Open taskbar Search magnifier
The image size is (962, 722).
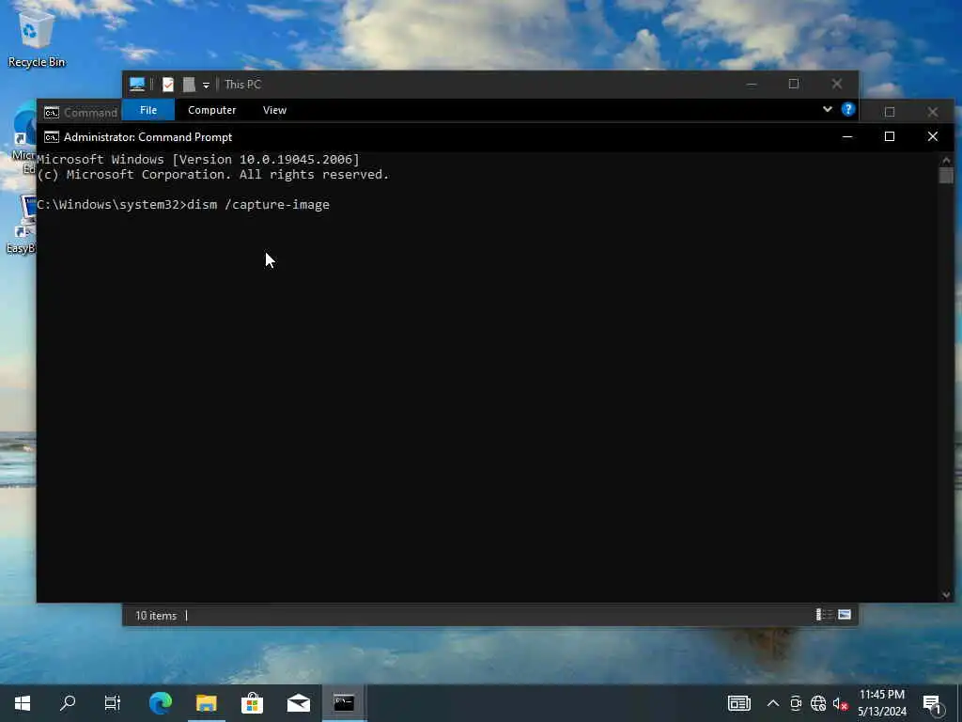(68, 703)
